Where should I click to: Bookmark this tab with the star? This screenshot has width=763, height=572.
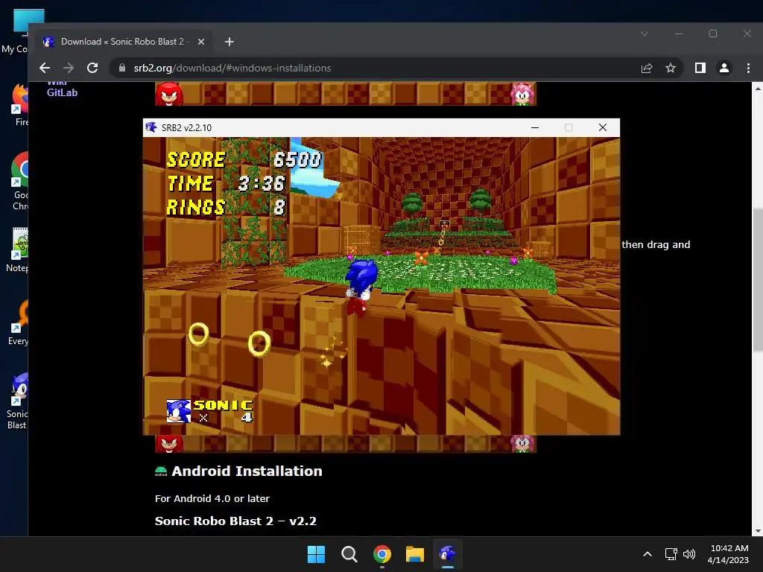click(671, 68)
